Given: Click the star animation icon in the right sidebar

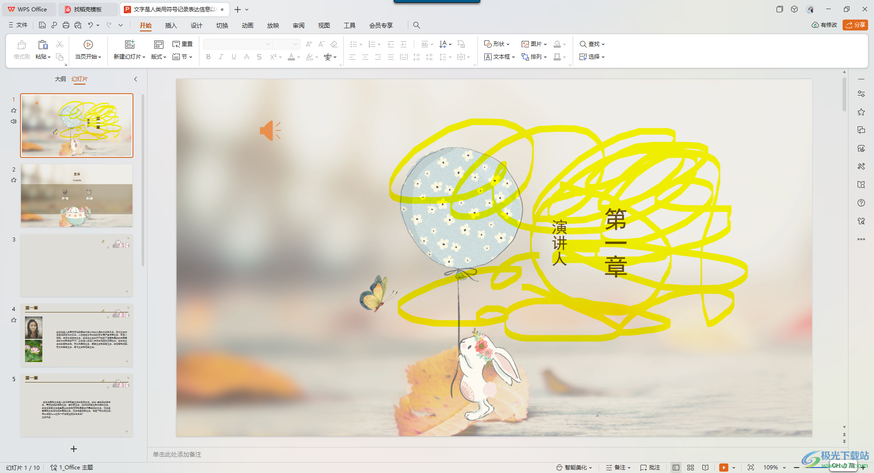Looking at the screenshot, I should pyautogui.click(x=861, y=112).
